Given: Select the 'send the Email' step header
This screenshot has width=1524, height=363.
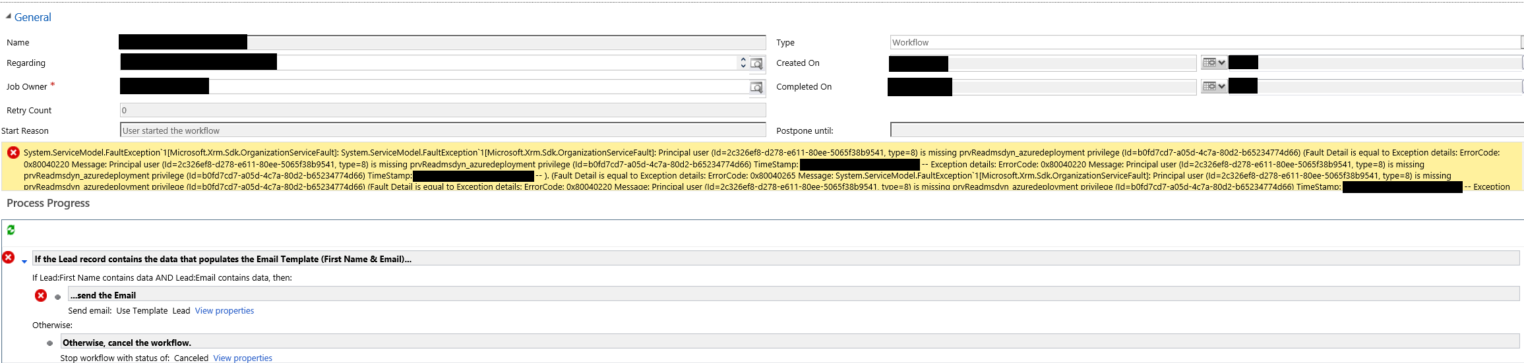Looking at the screenshot, I should (x=793, y=295).
